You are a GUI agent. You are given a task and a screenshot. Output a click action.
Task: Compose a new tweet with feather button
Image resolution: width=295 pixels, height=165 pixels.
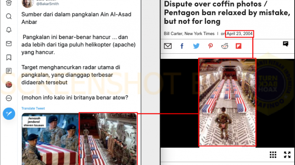9,114
